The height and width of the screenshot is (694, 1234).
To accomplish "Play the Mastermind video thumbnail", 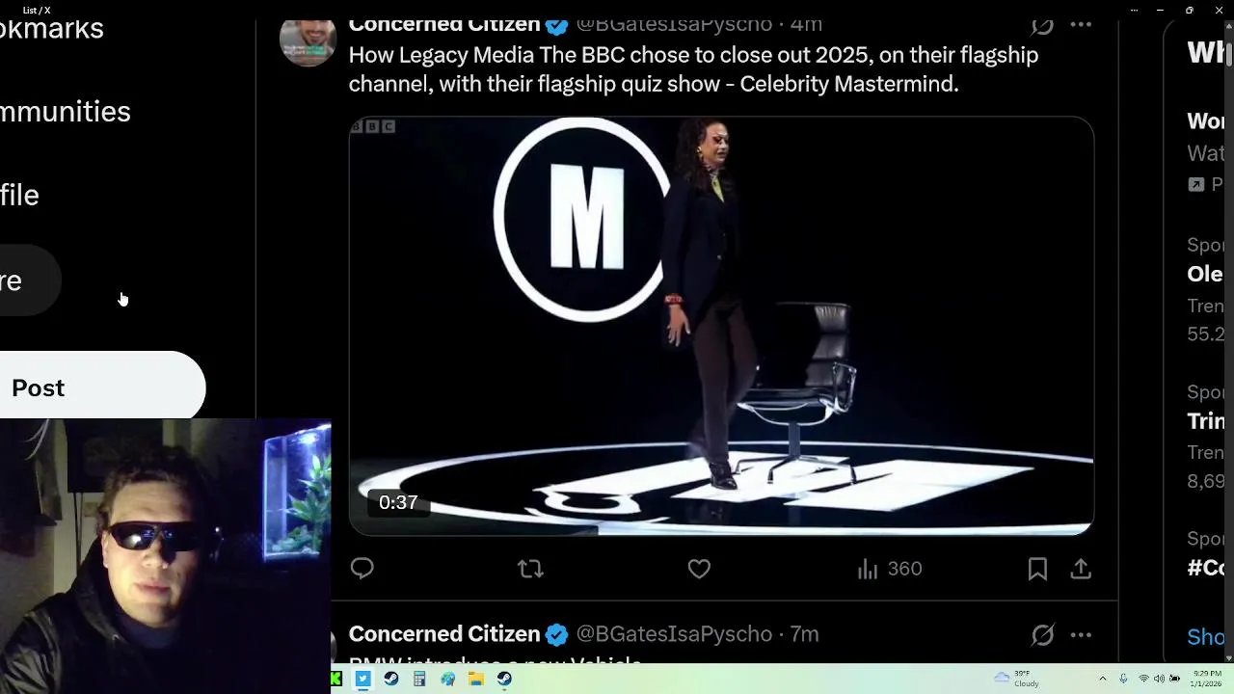I will coord(721,326).
